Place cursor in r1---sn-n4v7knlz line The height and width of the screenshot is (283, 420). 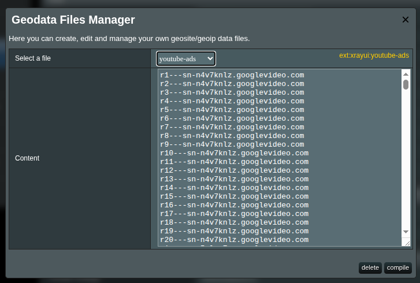(x=232, y=75)
